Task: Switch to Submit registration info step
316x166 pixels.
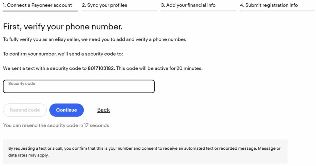Action: pyautogui.click(x=269, y=5)
